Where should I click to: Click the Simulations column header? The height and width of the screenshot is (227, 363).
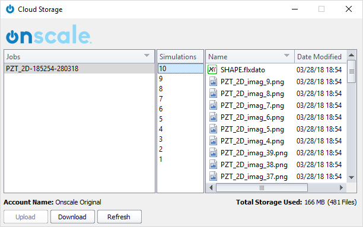180,57
